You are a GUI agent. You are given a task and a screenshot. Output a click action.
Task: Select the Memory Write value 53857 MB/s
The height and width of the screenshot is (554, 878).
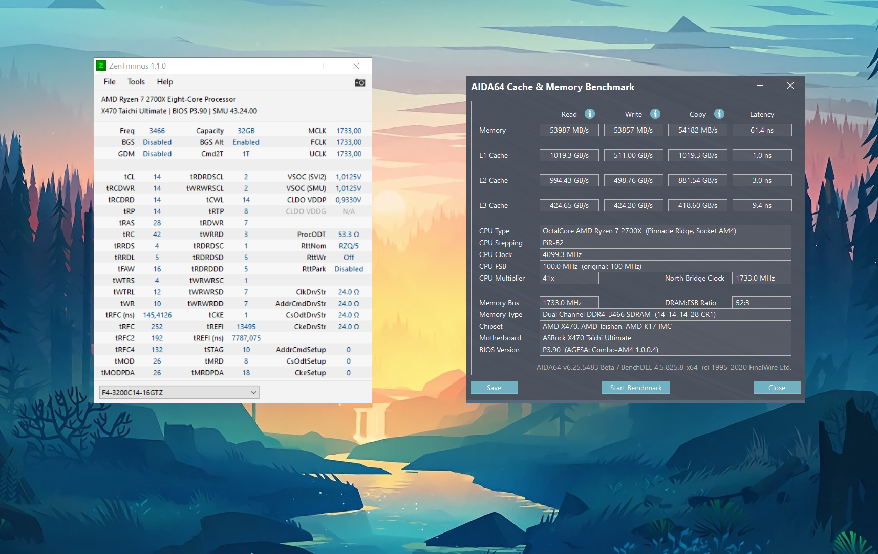coord(633,130)
